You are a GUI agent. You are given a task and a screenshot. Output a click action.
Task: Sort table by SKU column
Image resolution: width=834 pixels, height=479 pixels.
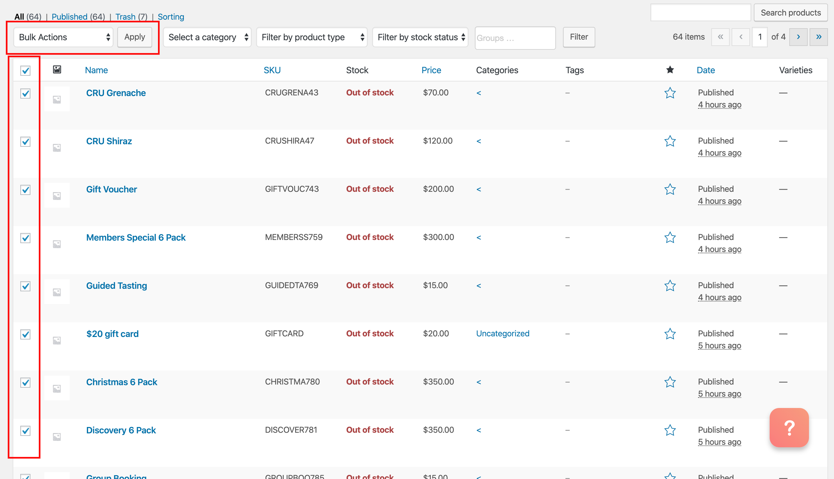(x=272, y=70)
